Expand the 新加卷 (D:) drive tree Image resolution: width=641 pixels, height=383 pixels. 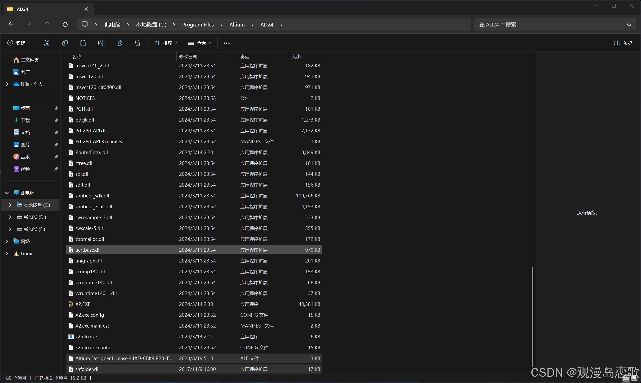point(10,217)
